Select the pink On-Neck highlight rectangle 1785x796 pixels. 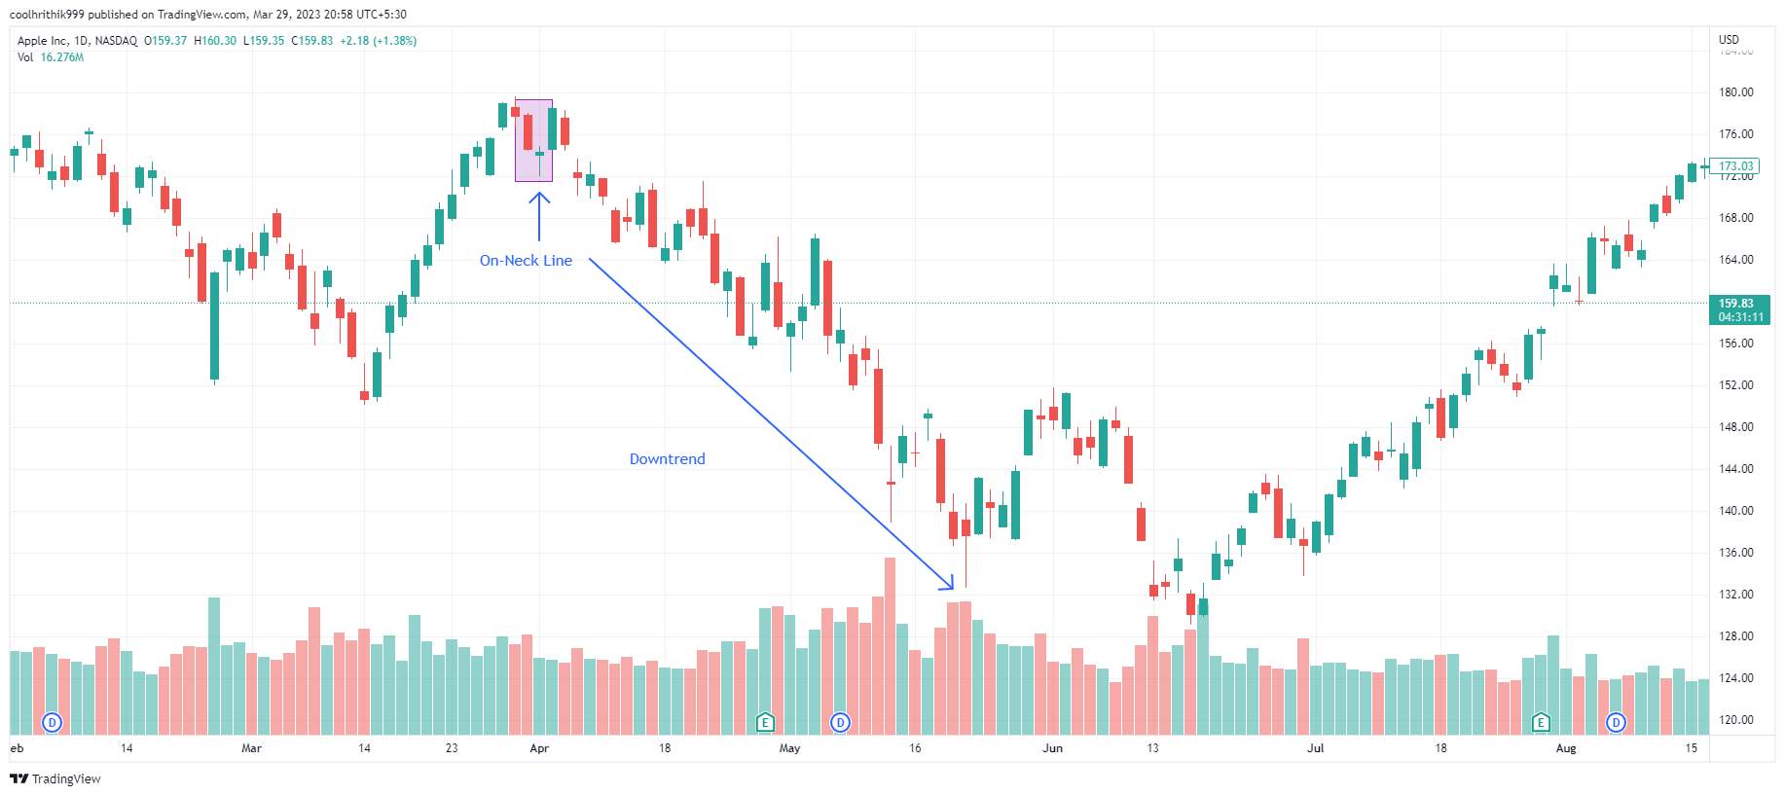533,140
